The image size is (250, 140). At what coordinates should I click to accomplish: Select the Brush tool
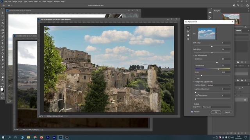pyautogui.click(x=3, y=40)
